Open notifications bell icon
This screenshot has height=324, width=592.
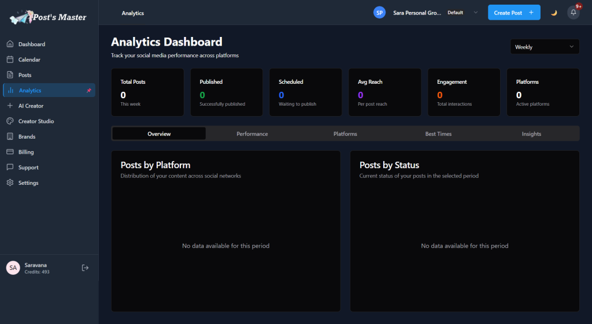pyautogui.click(x=573, y=13)
